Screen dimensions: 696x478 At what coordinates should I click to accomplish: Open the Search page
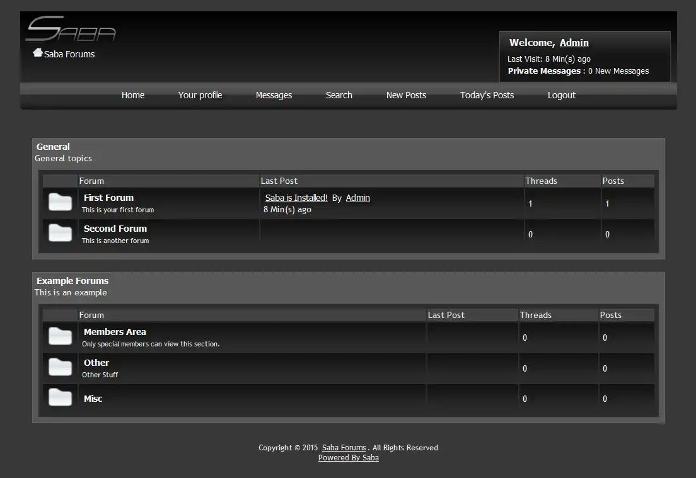pos(339,95)
